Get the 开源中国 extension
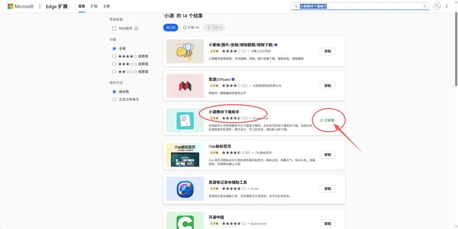458x229 pixels. [327, 224]
